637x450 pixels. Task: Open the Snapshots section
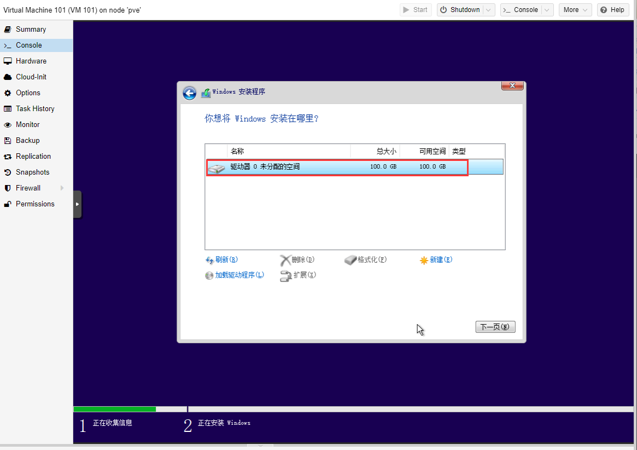pyautogui.click(x=32, y=172)
